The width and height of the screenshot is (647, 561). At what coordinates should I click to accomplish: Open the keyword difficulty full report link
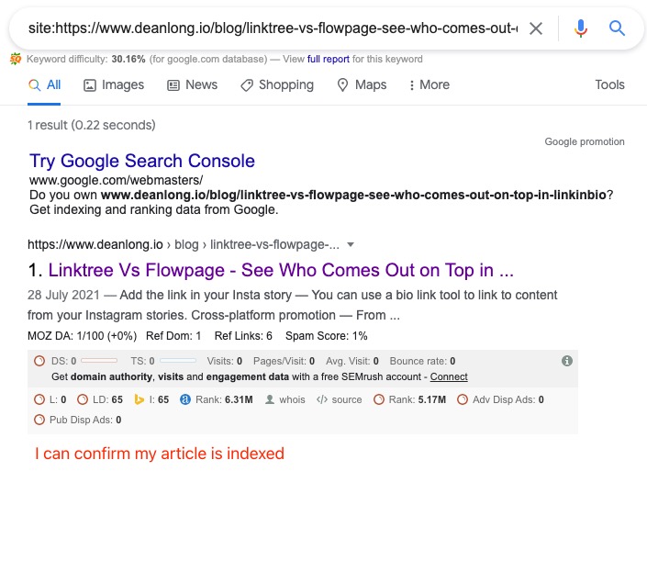(329, 59)
